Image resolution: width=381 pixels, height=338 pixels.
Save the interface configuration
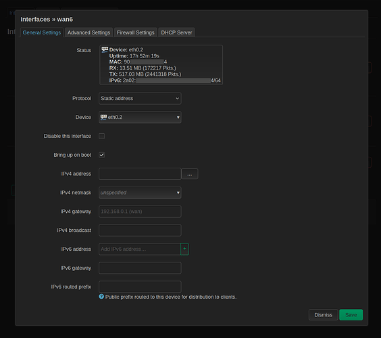(351, 315)
